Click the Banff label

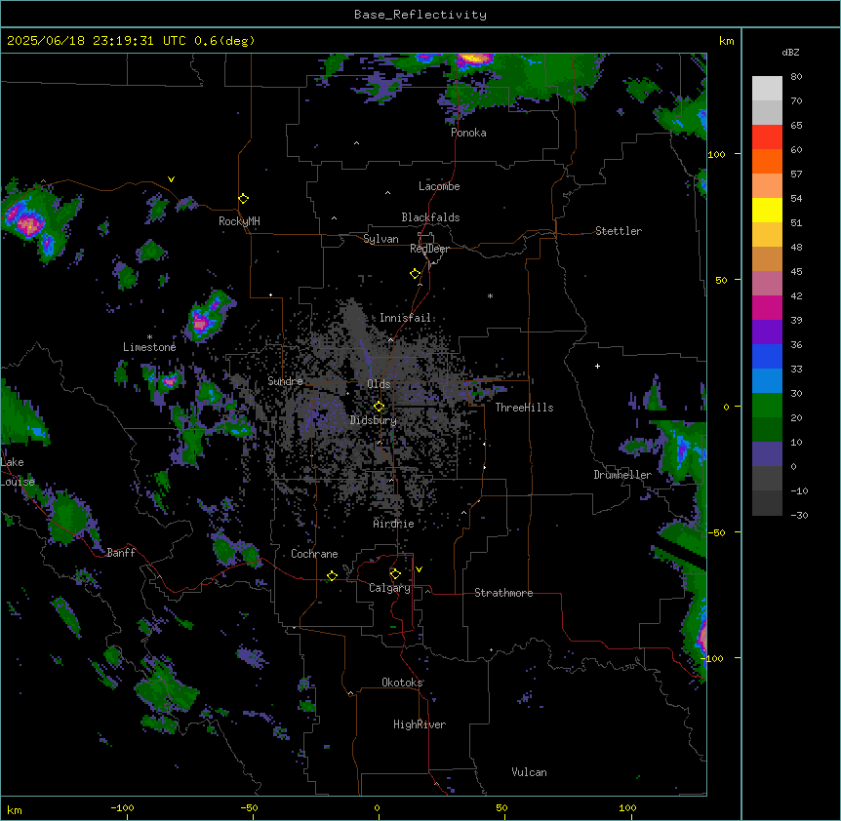pos(121,553)
